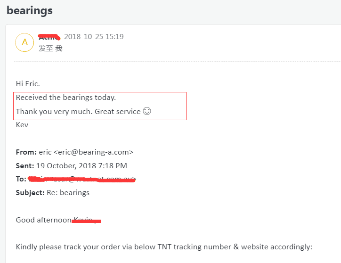341x263 pixels.
Task: Click the dotted separator under the header
Action: click(177, 62)
